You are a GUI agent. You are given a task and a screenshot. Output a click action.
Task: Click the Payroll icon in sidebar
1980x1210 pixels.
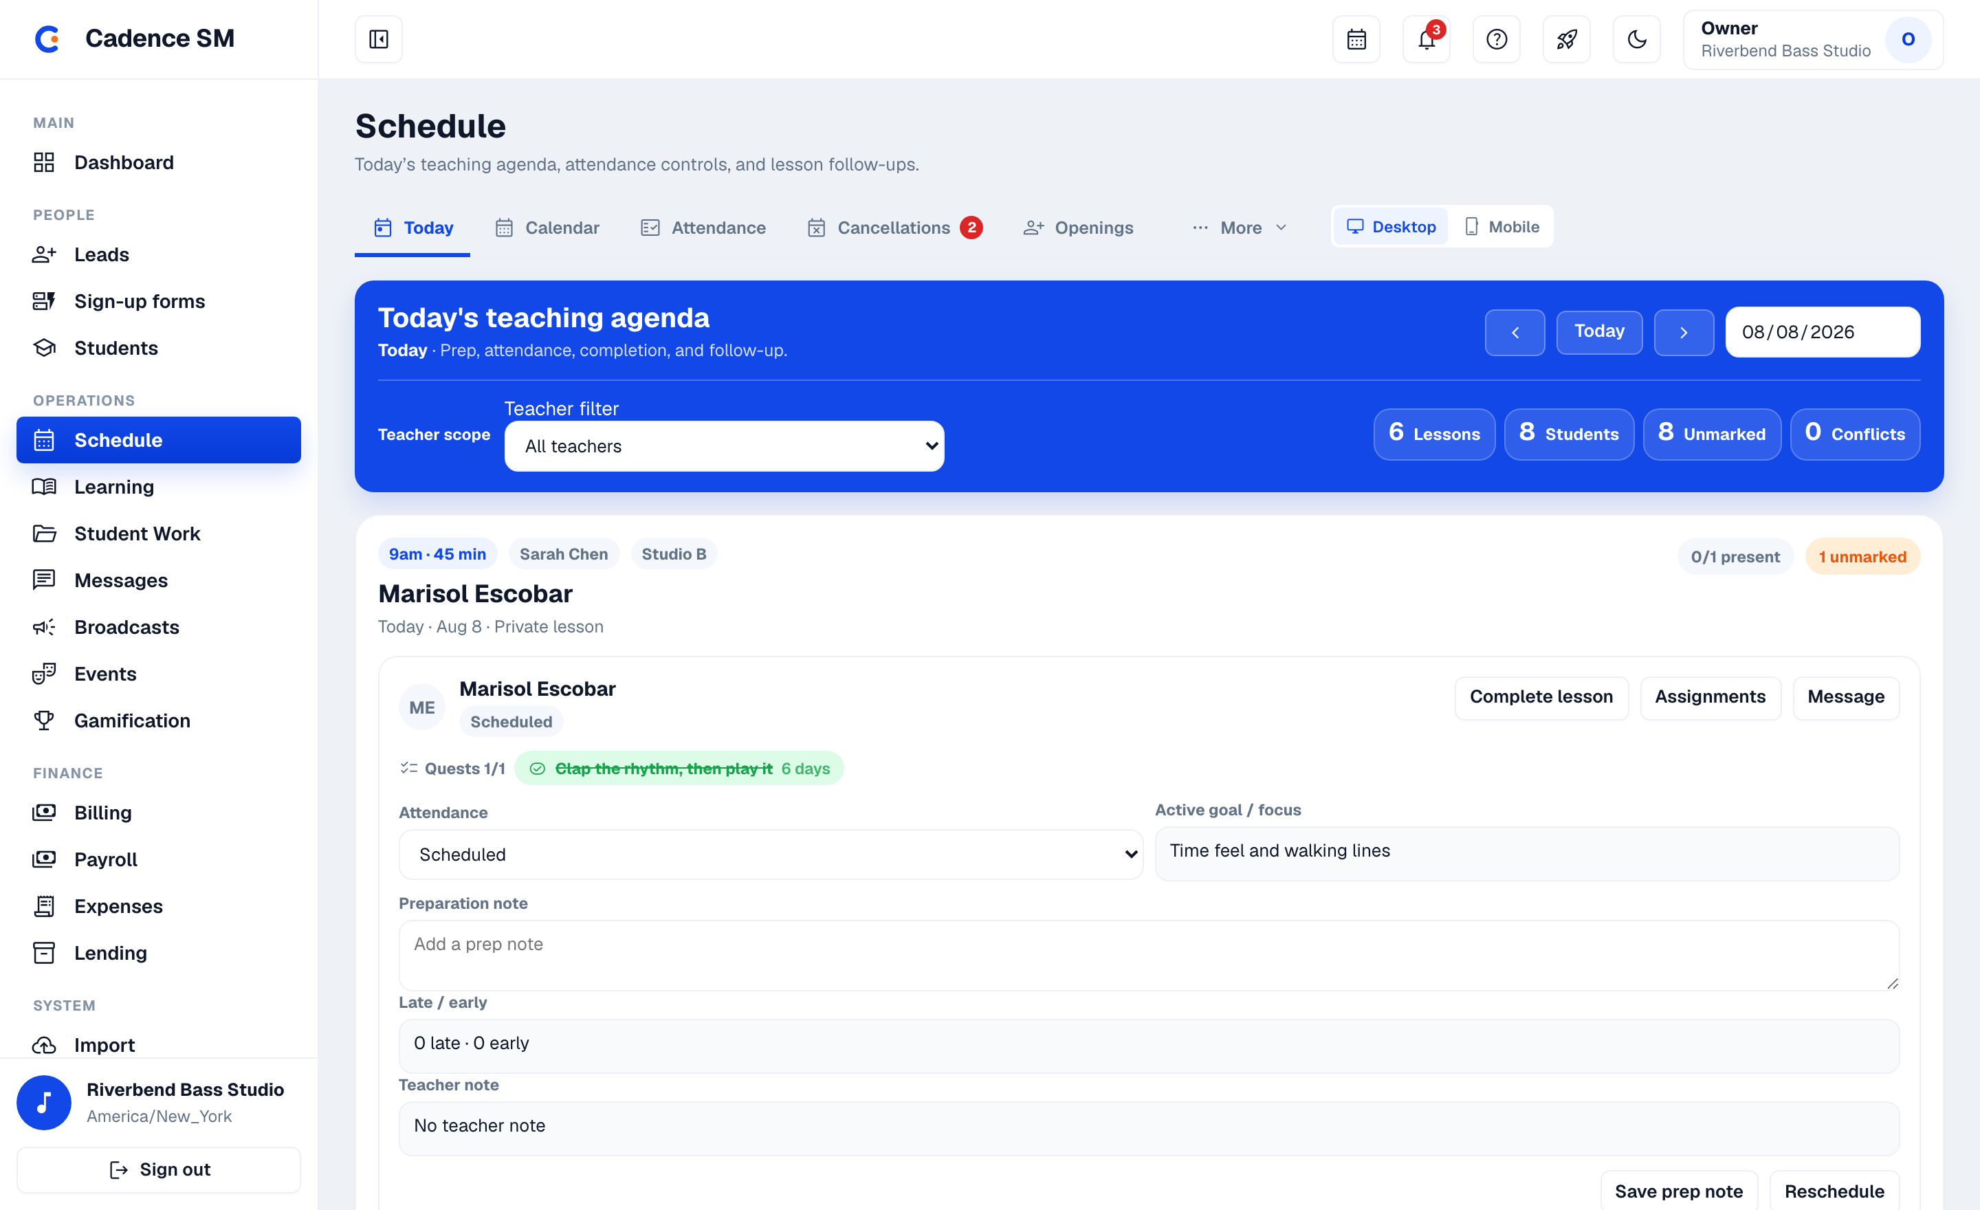click(44, 859)
